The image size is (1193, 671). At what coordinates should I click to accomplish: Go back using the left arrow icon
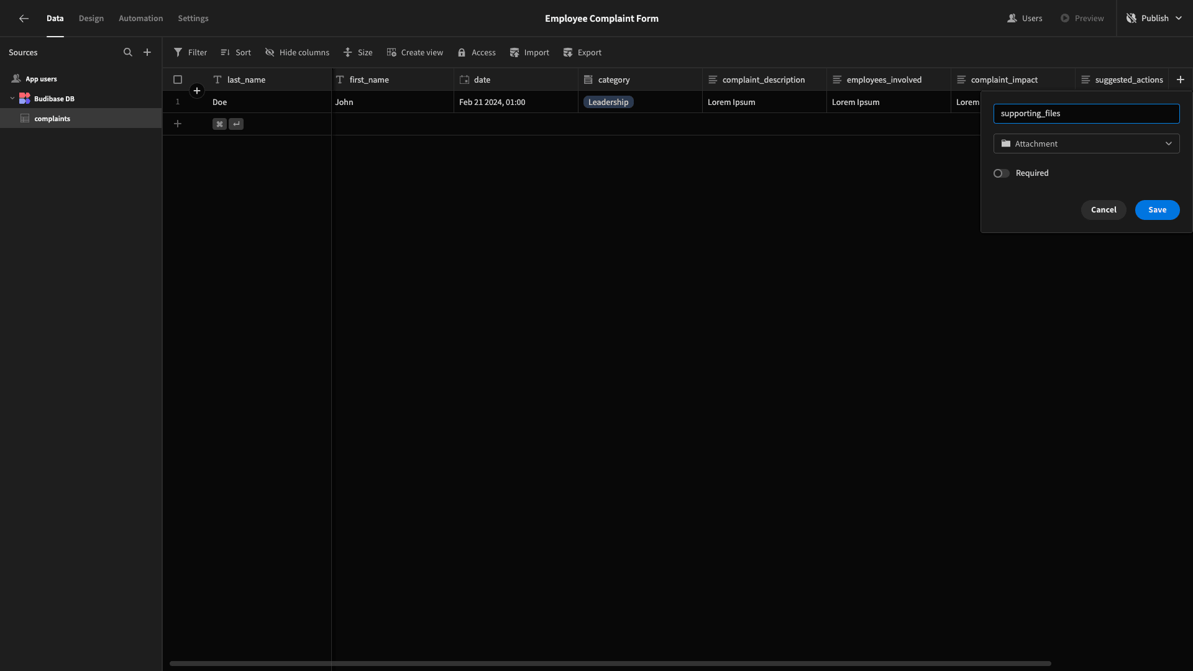coord(24,19)
